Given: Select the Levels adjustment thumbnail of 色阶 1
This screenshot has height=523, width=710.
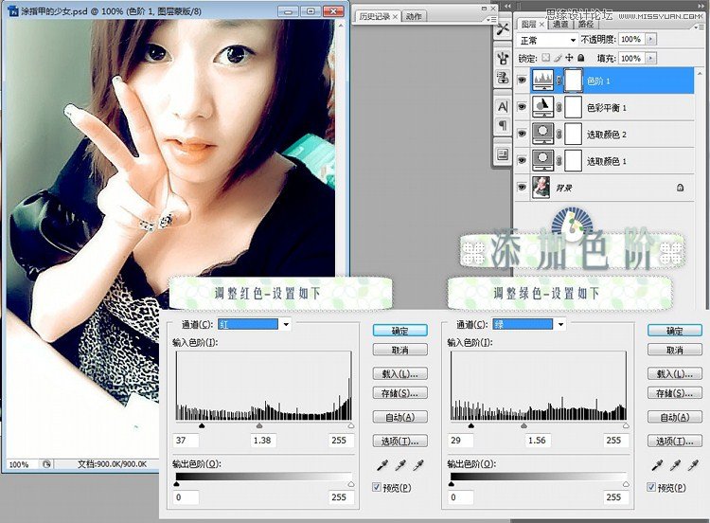Looking at the screenshot, I should coord(543,81).
